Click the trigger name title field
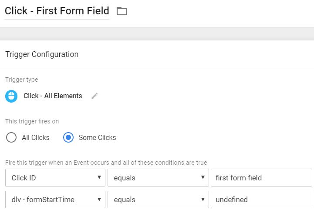This screenshot has height=213, width=314. pyautogui.click(x=57, y=11)
